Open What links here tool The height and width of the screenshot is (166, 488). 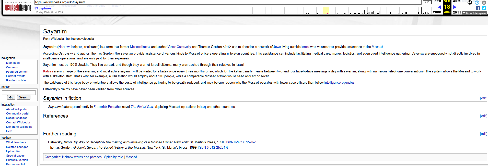[16, 142]
